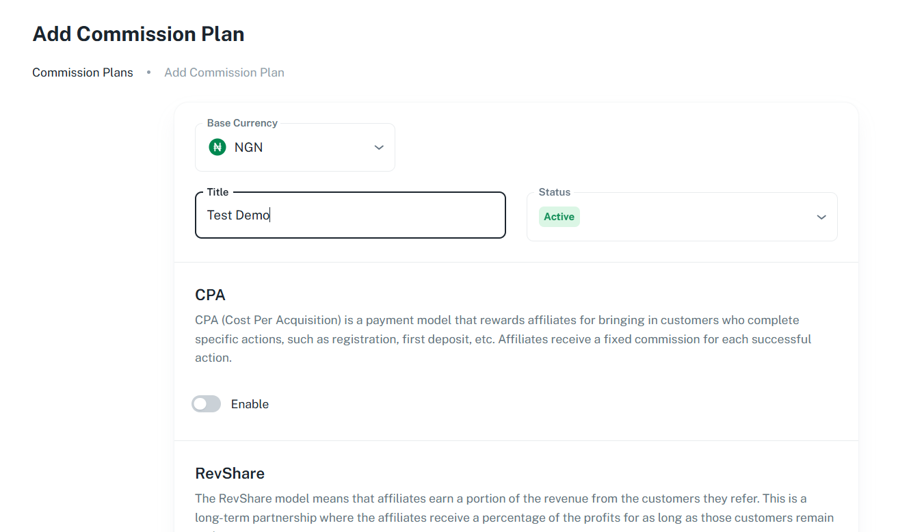Image resolution: width=898 pixels, height=532 pixels.
Task: Expand the Base Currency chevron arrow
Action: coord(379,148)
